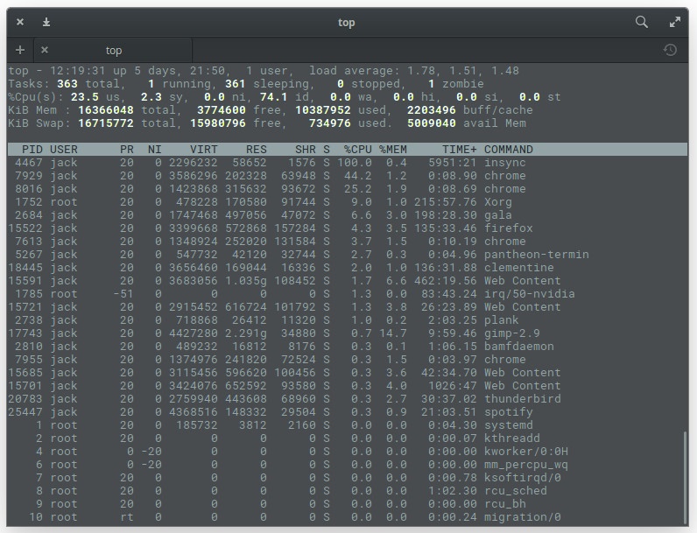The width and height of the screenshot is (697, 533).
Task: Click the COMMAND column header
Action: point(509,150)
